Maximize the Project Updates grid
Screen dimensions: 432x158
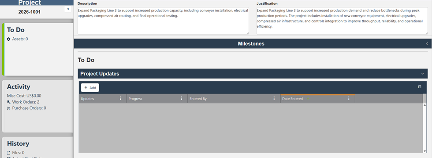point(420,87)
